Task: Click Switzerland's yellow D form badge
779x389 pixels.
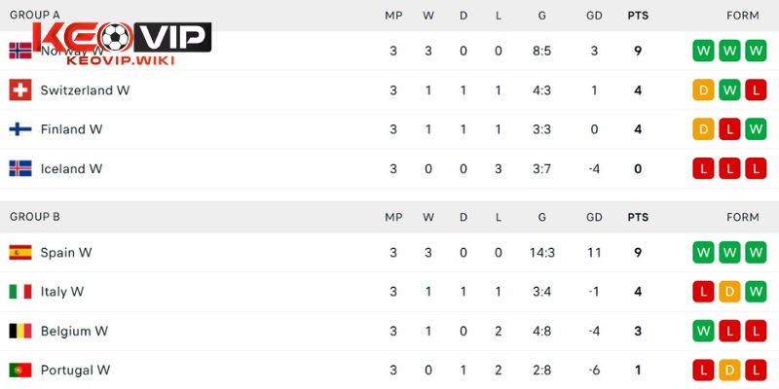Action: click(x=703, y=90)
